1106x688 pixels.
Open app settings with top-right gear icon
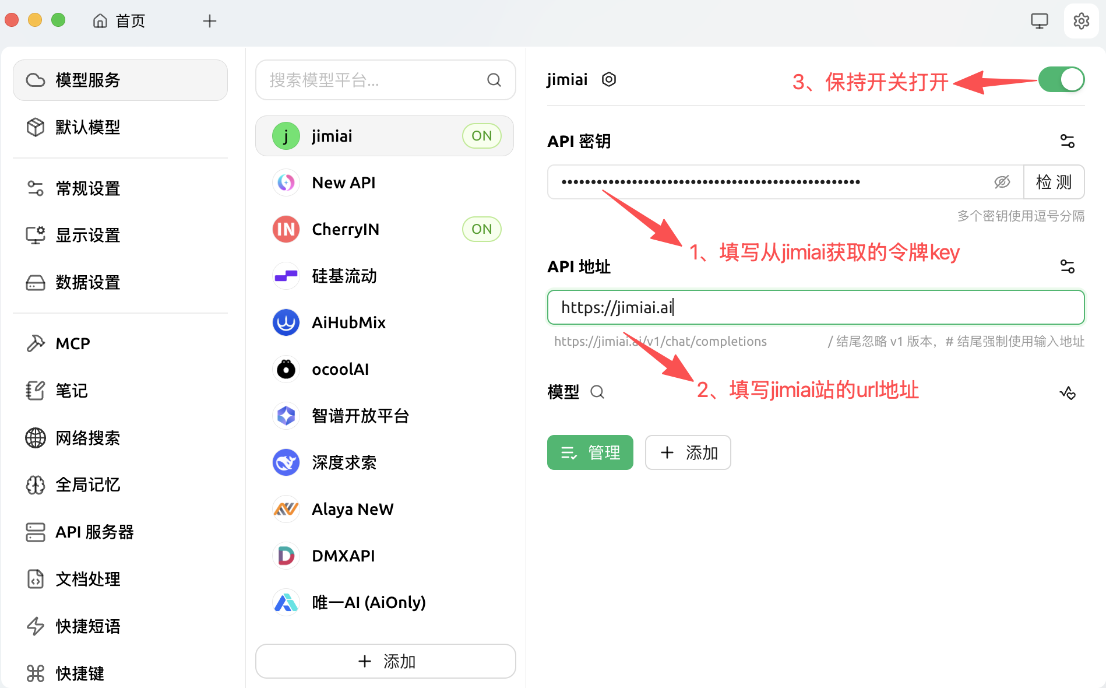(1081, 20)
